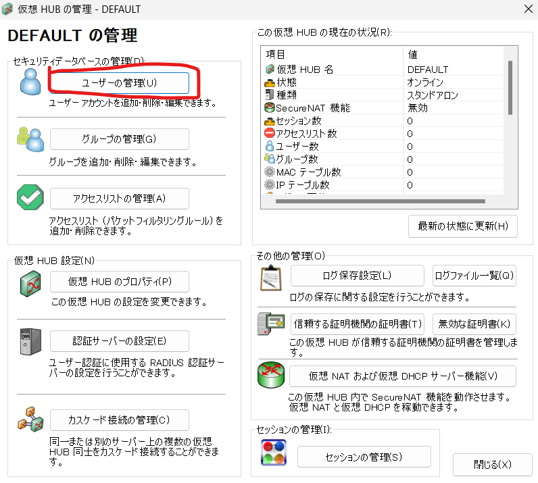Click the gray server tower icon
This screenshot has height=483, width=538.
point(30,342)
